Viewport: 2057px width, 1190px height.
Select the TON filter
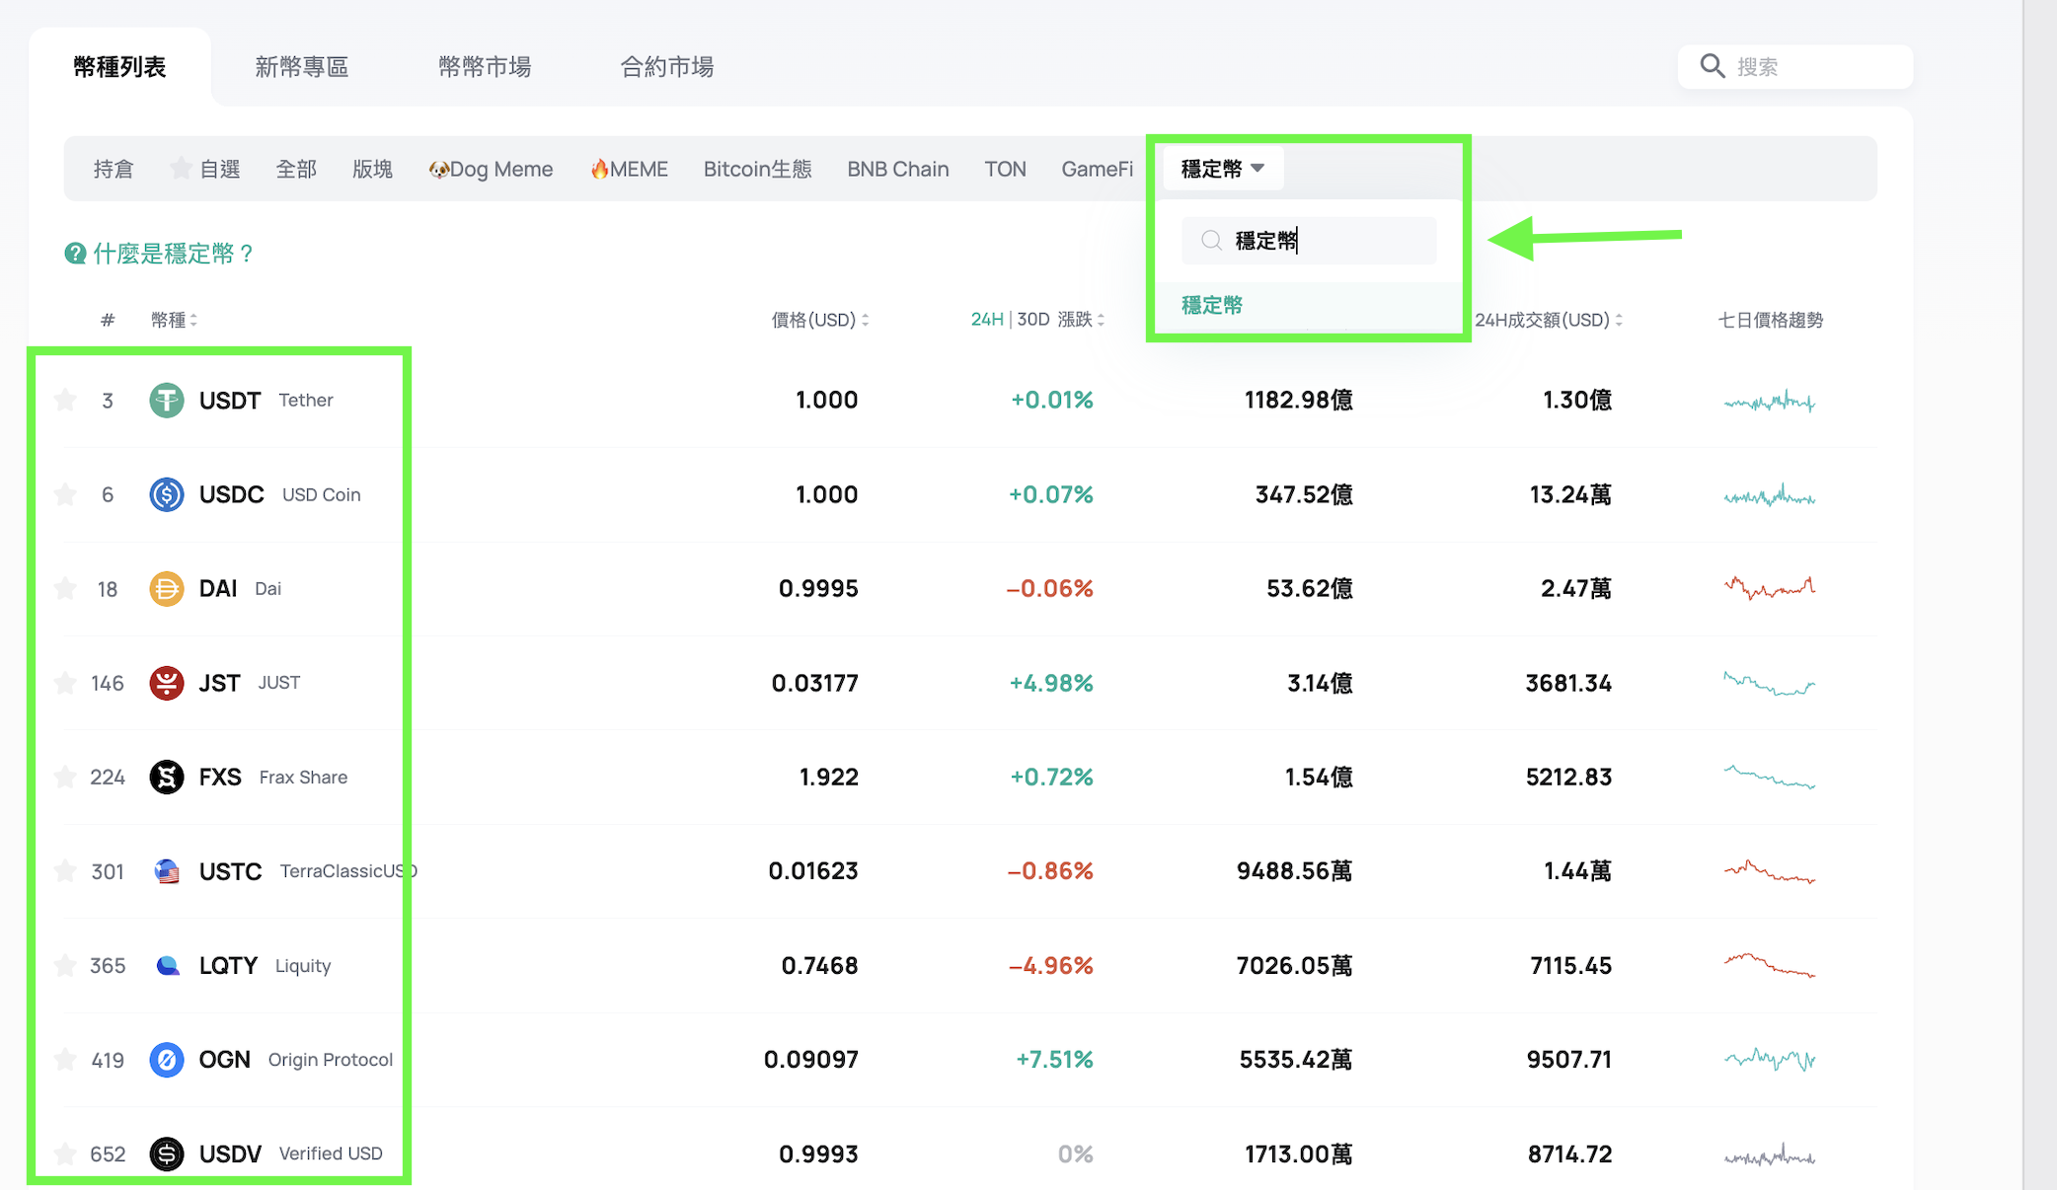pyautogui.click(x=1005, y=169)
